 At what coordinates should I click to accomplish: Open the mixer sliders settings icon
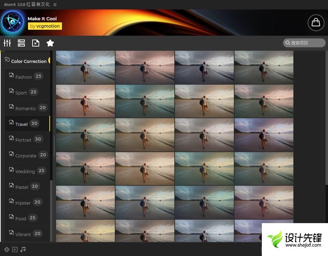[7, 43]
